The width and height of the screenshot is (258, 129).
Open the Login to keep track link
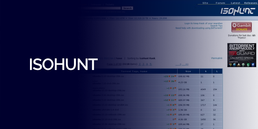(x=203, y=23)
